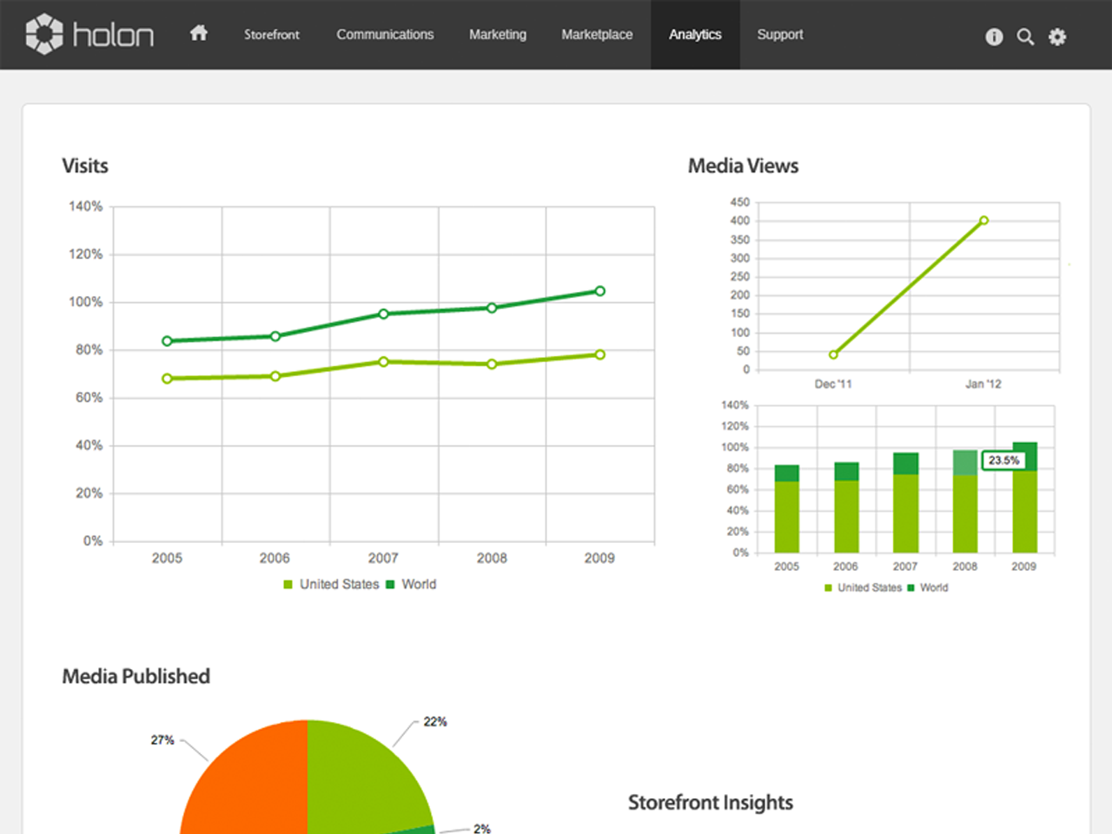This screenshot has width=1112, height=834.
Task: Click the 23.5% tooltip label
Action: [1003, 460]
